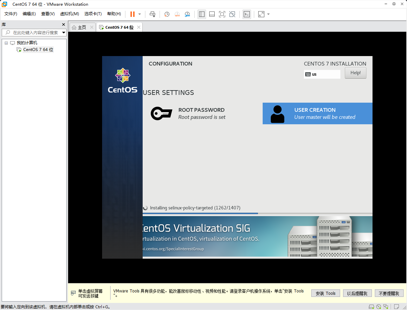
Task: Toggle the library sidebar view icon
Action: [x=202, y=14]
